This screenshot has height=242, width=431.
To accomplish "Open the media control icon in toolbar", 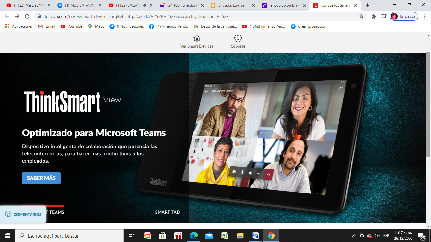I will [384, 16].
